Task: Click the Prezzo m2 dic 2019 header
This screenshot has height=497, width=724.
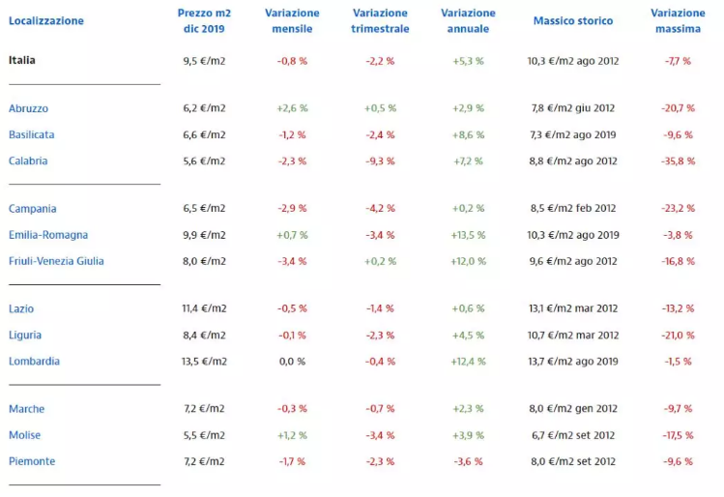Action: pyautogui.click(x=204, y=20)
